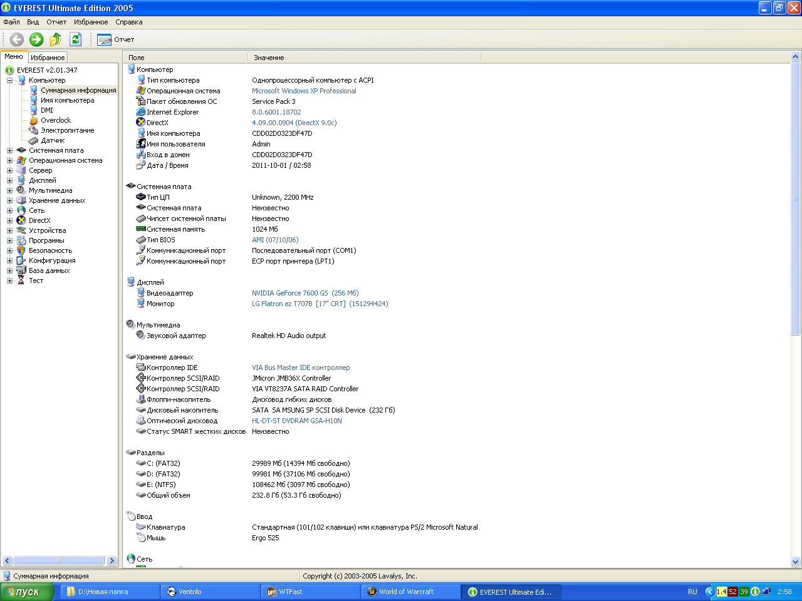Click the Поле column header
The height and width of the screenshot is (601, 802).
[185, 57]
